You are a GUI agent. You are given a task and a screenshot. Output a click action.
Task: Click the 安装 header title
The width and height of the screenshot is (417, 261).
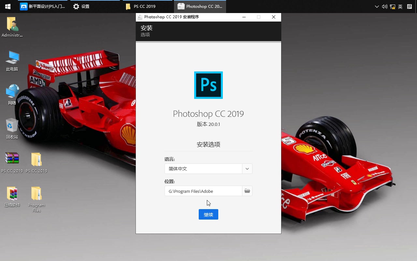[147, 28]
